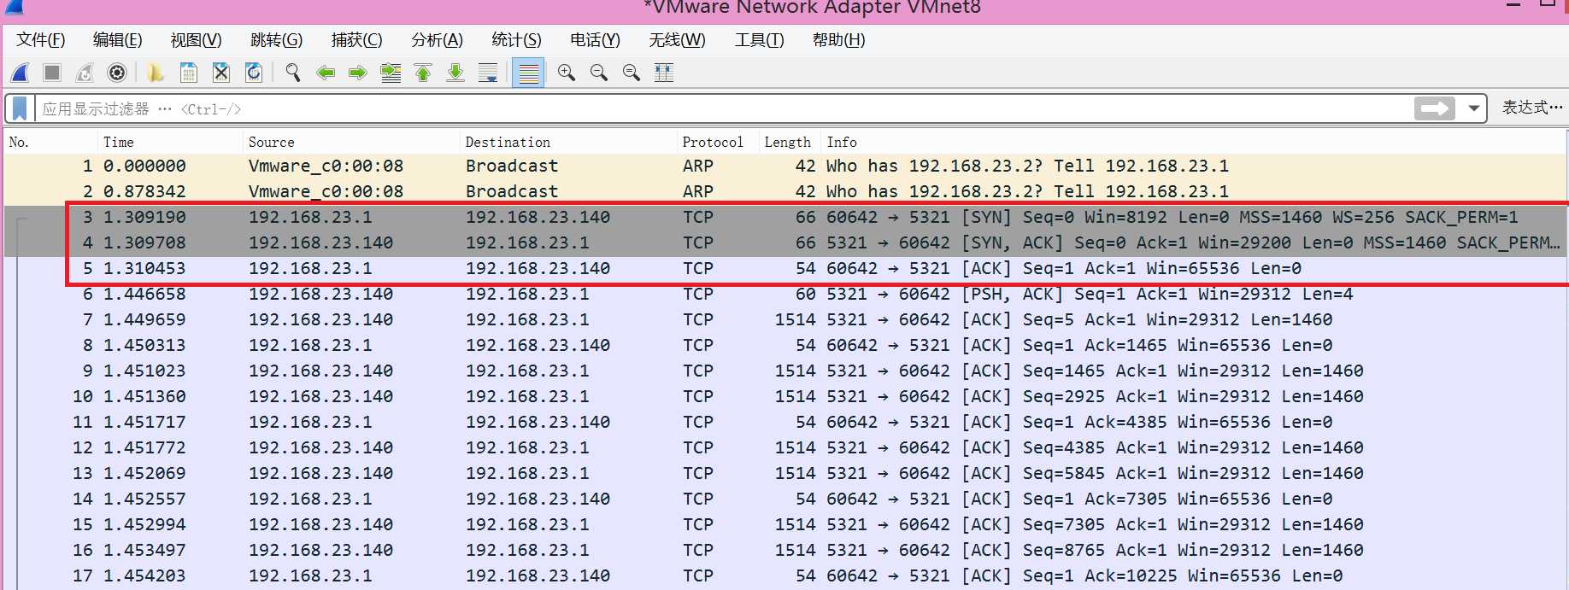The image size is (1569, 590).
Task: Open a capture file with the folder icon
Action: pos(155,73)
